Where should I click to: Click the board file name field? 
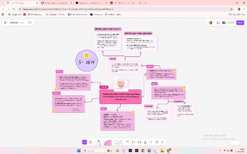(14, 23)
